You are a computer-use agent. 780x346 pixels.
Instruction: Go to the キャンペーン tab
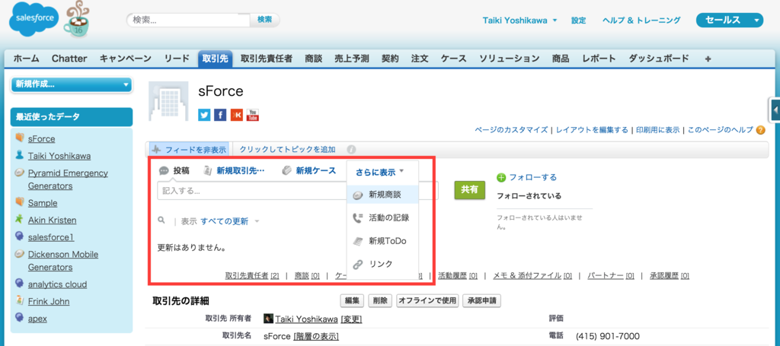[x=126, y=59]
